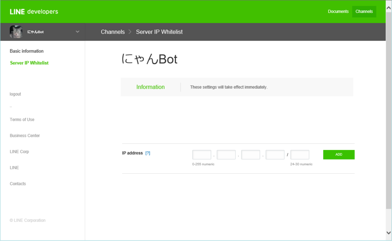Open Basic information in the sidebar
This screenshot has height=241, width=392.
(x=26, y=51)
